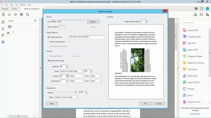Click the Target page number stepper
This screenshot has width=211, height=118.
(x=146, y=21)
